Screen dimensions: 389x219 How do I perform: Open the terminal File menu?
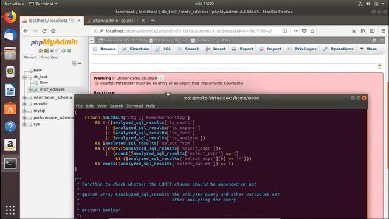[x=79, y=106]
